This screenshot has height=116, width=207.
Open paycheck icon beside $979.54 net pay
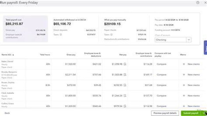coord(125,106)
